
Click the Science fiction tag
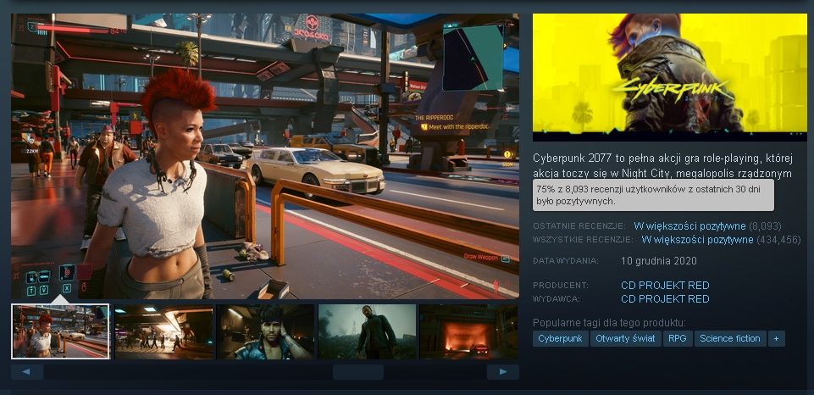pos(730,339)
